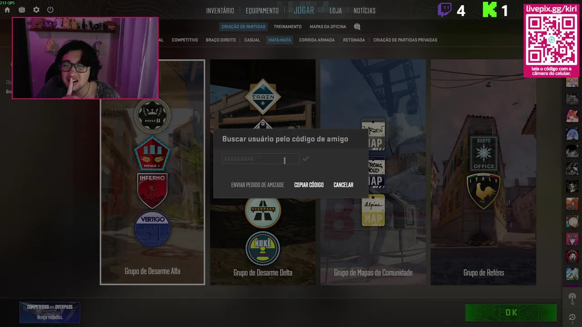Open the Equipamento menu
Screen dimensions: 582x327
262,10
